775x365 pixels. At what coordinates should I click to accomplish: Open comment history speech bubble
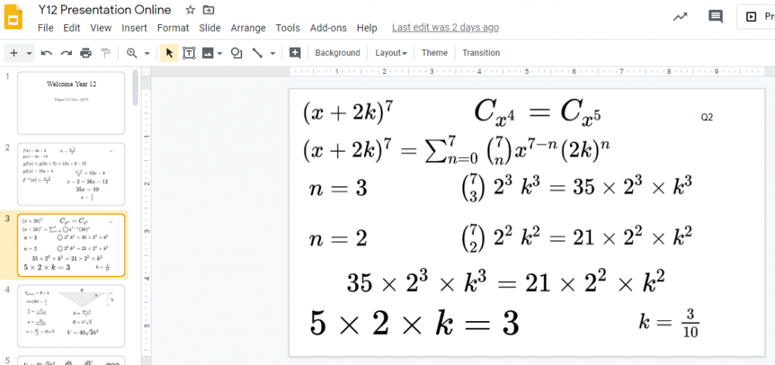click(715, 17)
